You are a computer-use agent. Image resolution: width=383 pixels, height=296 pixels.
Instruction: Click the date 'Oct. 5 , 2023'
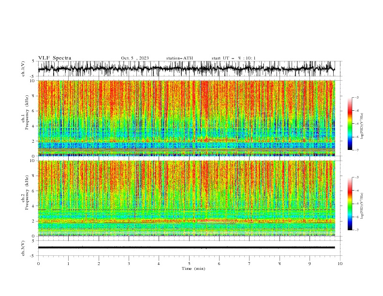tap(135, 58)
